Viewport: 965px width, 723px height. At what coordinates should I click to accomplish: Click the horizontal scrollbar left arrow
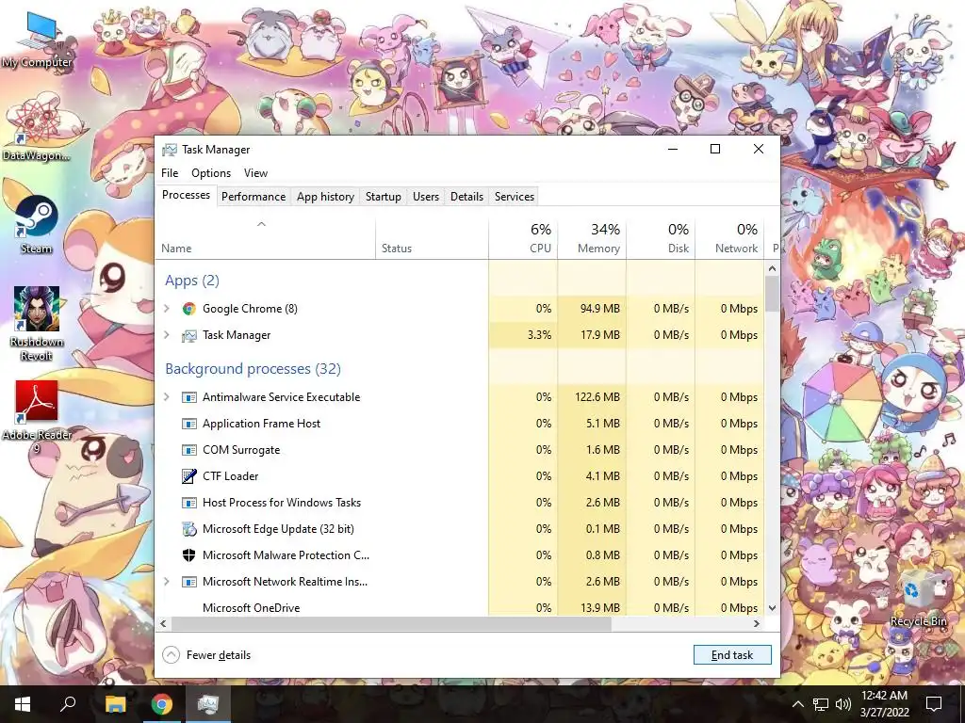(x=163, y=623)
